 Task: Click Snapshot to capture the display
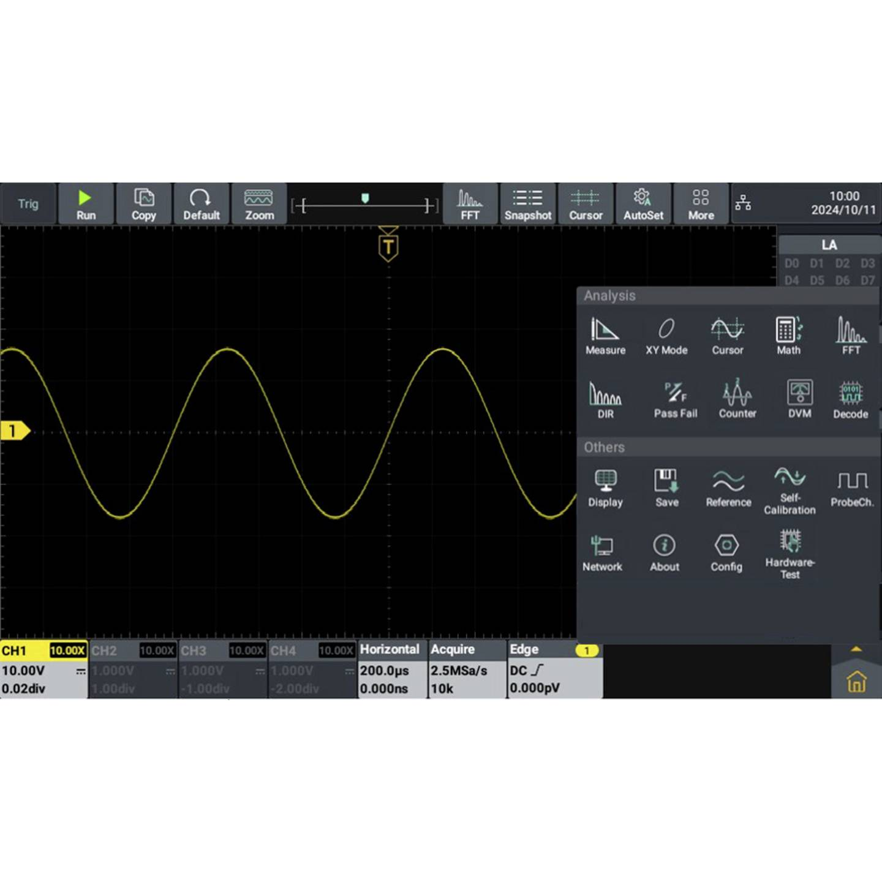[x=527, y=203]
